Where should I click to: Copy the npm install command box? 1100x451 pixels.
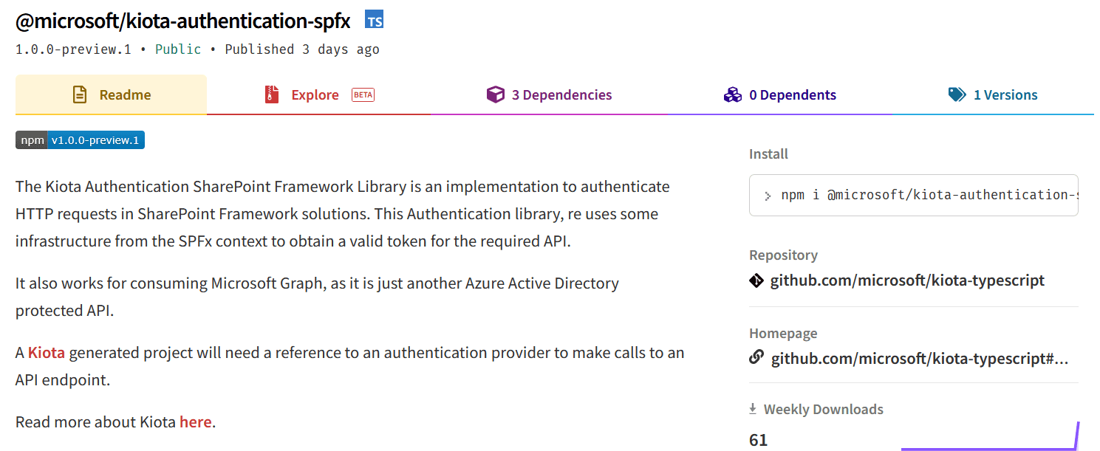tap(914, 195)
